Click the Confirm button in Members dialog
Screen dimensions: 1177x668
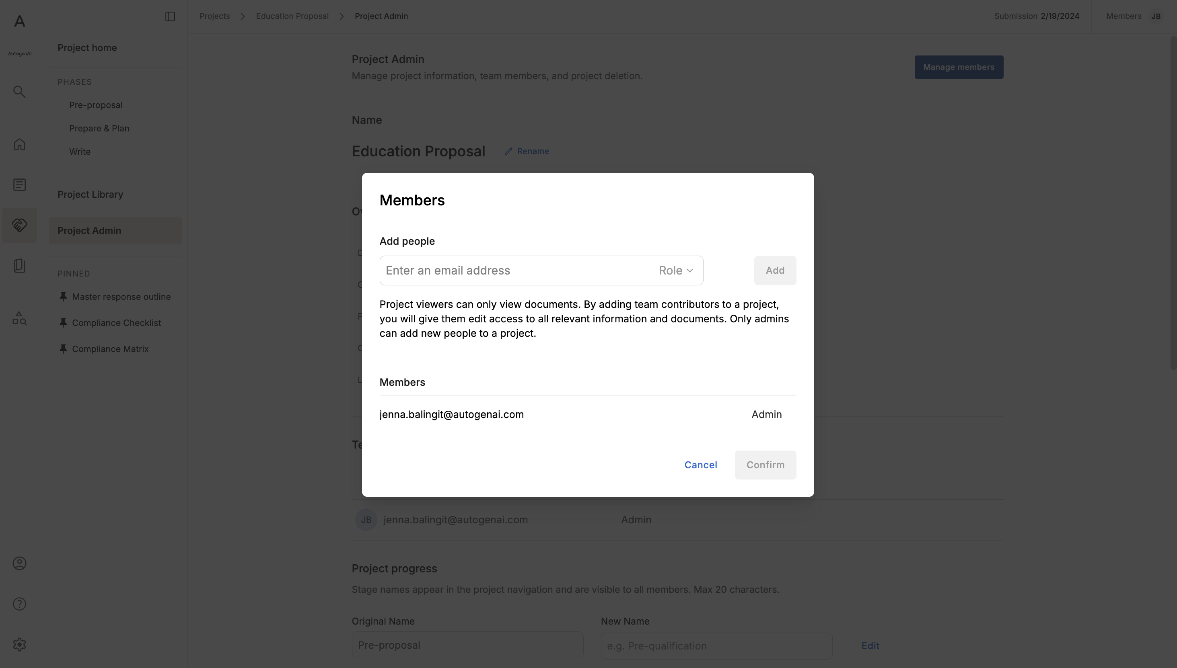pyautogui.click(x=765, y=465)
